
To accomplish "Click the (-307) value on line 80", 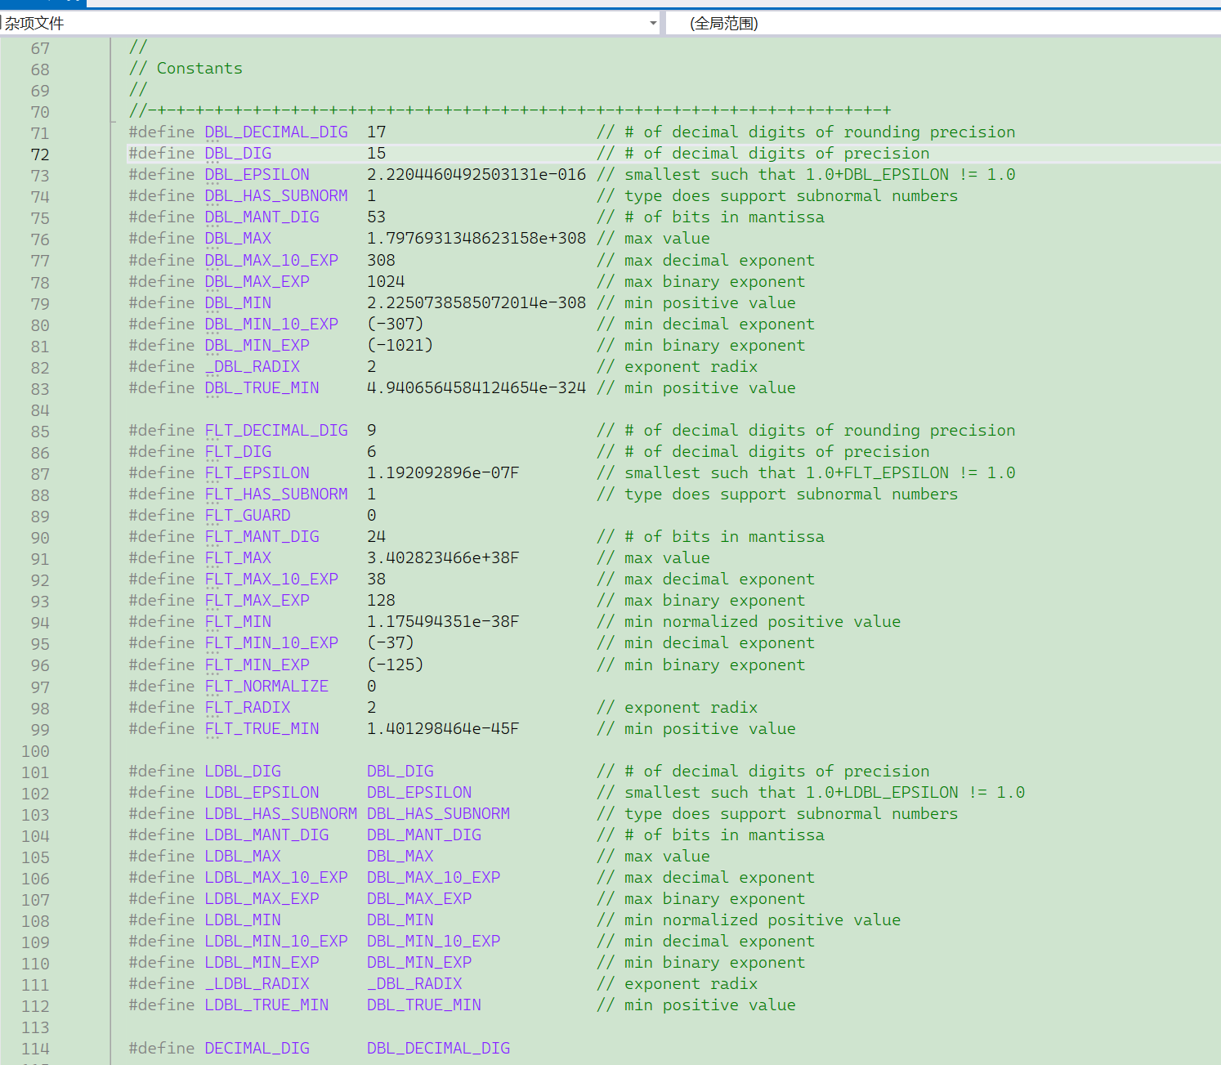I will tap(396, 324).
